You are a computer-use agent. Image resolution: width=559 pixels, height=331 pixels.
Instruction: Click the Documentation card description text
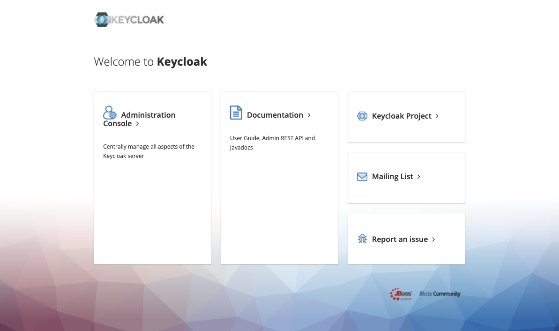[272, 143]
